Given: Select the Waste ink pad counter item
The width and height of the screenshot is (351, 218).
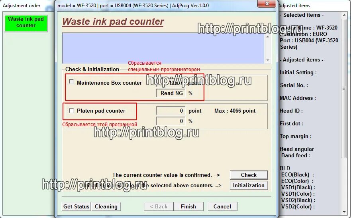Looking at the screenshot, I should pos(26,23).
